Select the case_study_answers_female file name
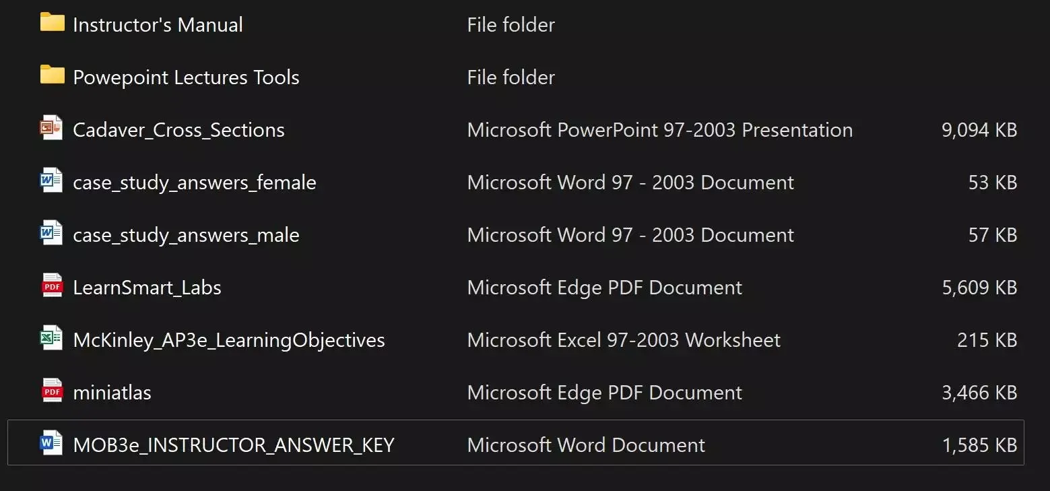This screenshot has height=491, width=1050. tap(194, 183)
